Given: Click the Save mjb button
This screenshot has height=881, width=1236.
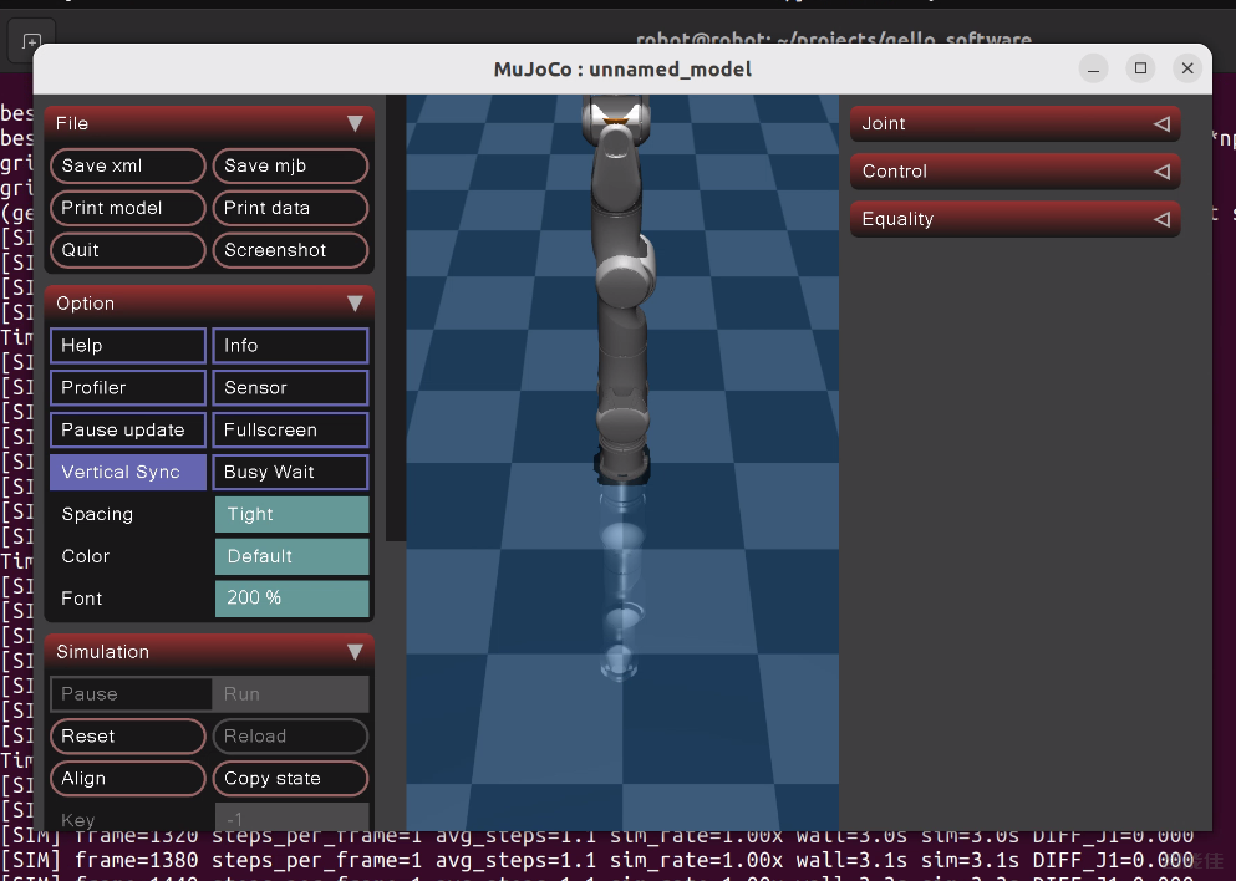Looking at the screenshot, I should (x=291, y=165).
